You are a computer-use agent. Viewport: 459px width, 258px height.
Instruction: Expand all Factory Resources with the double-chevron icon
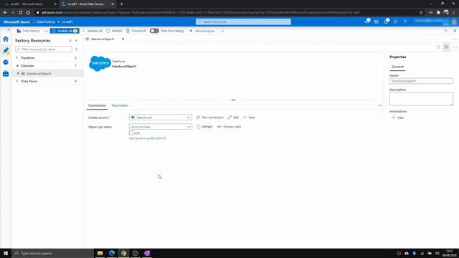70,41
